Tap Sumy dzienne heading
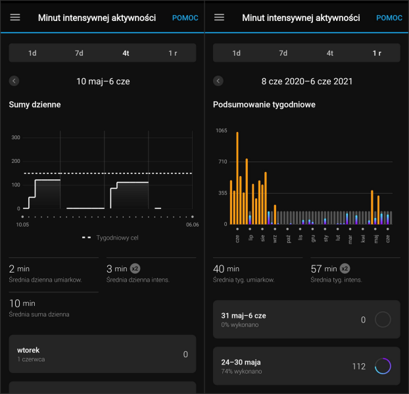Screen dimensions: 409x394 point(35,104)
